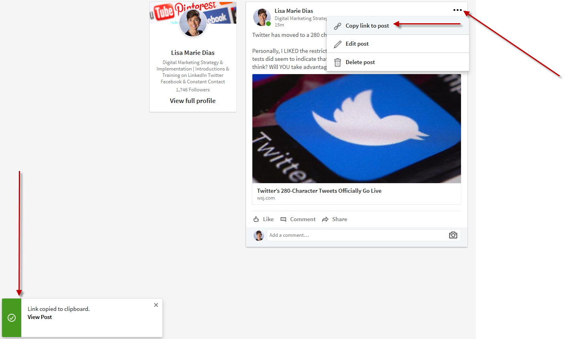Select Delete post from the menu
This screenshot has height=339, width=585.
click(360, 62)
